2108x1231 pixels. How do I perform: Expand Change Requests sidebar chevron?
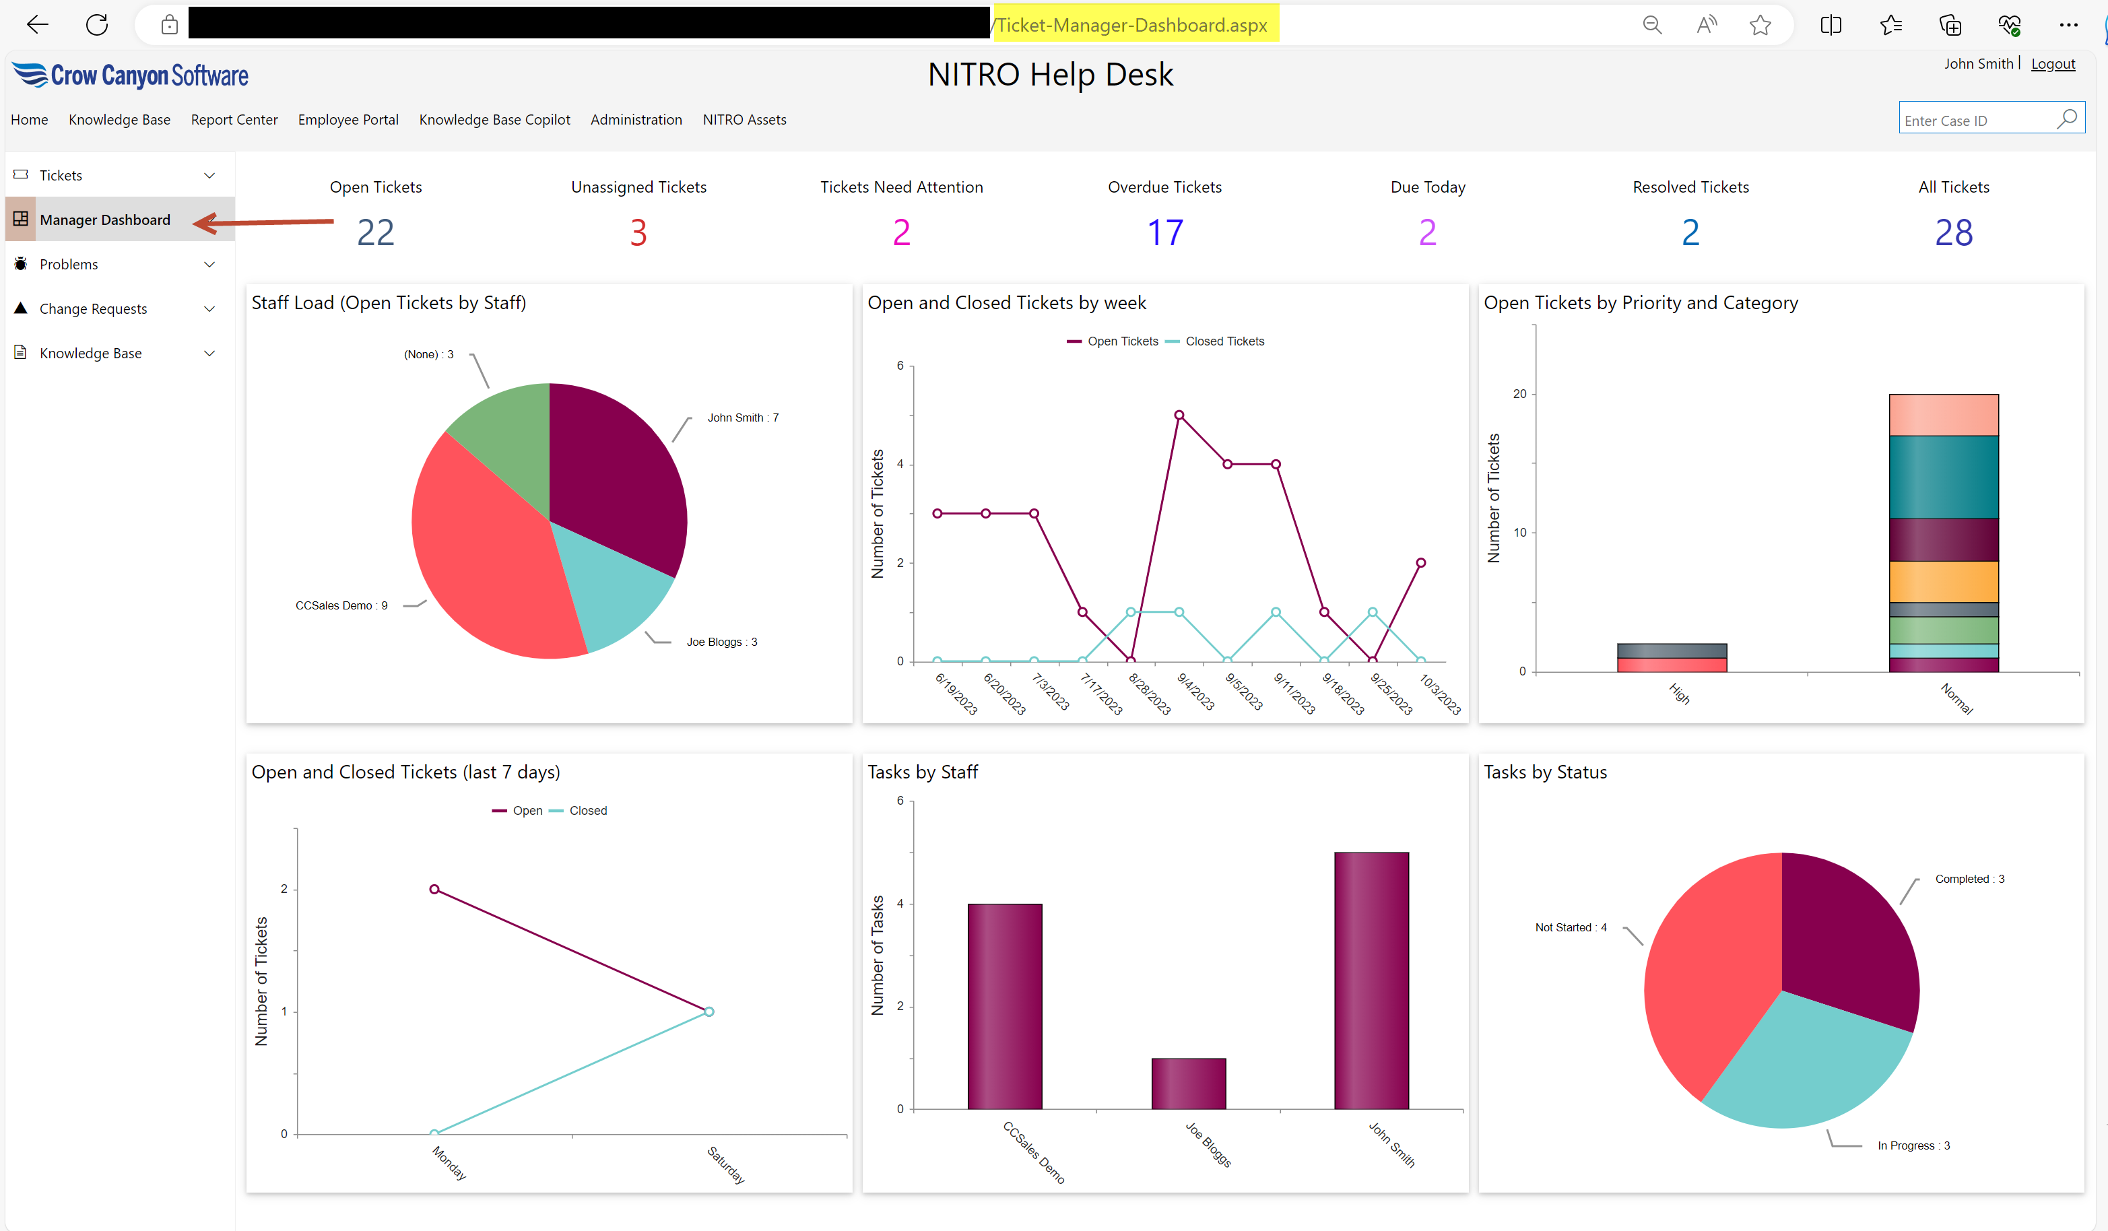pyautogui.click(x=209, y=308)
